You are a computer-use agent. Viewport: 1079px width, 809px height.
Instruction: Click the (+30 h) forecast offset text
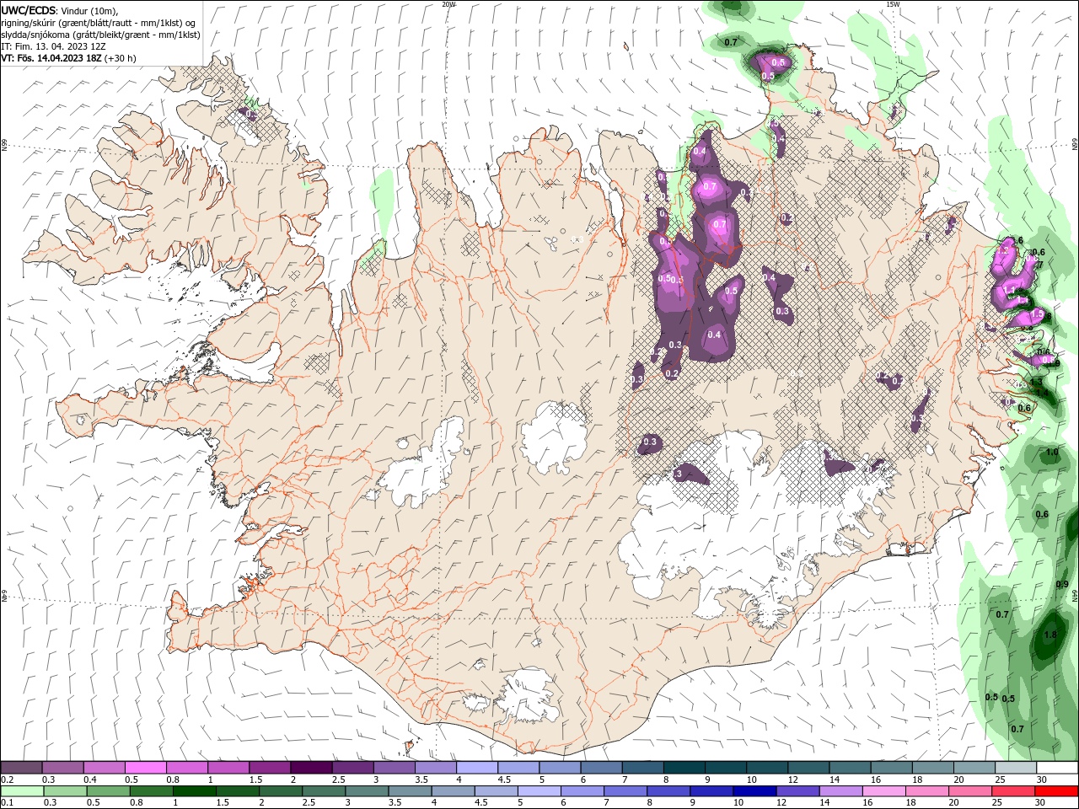[120, 58]
